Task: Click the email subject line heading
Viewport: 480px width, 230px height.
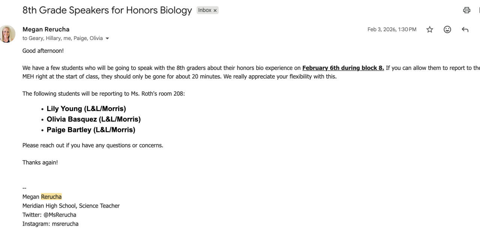Action: coord(107,10)
